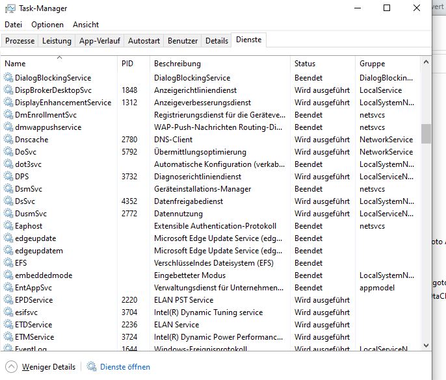Click the gear icon beside DispBrokerDesktopSvc

(x=8, y=90)
